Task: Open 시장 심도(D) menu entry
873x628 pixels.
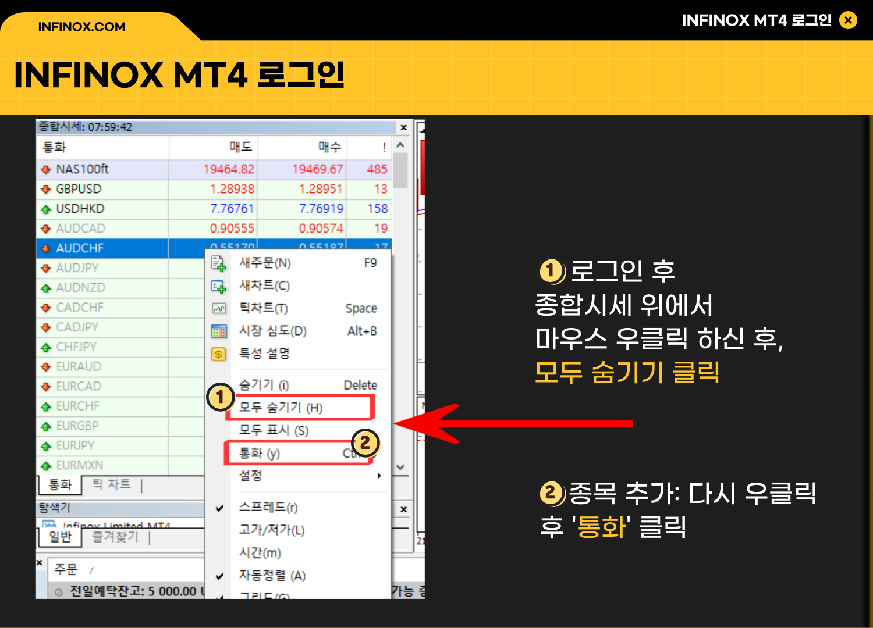Action: [x=299, y=331]
